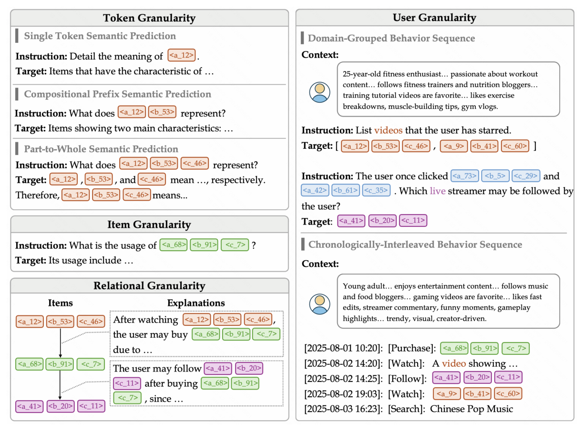Viewport: 584px width, 431px height.
Task: Click the purple <a_41> token in live streamer target
Action: (x=351, y=221)
